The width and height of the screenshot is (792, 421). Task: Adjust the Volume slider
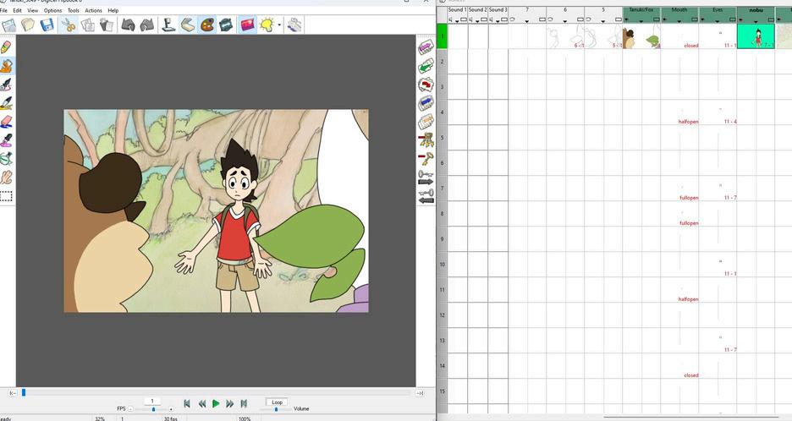pyautogui.click(x=276, y=409)
